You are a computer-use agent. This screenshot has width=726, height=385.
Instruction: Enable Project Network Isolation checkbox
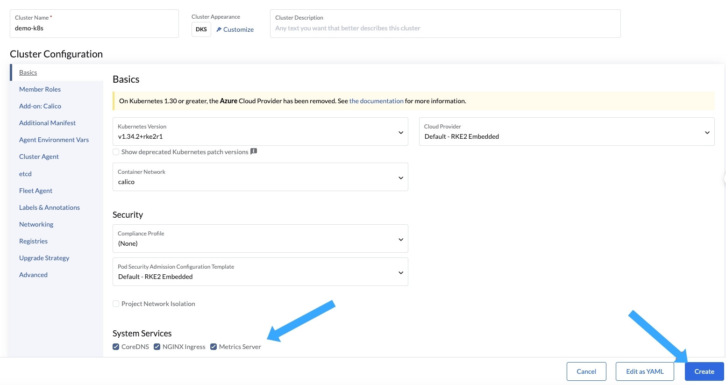click(116, 304)
